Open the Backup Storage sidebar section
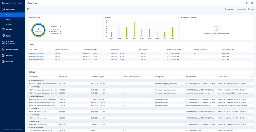Image resolution: width=256 pixels, height=132 pixels. (x=12, y=49)
